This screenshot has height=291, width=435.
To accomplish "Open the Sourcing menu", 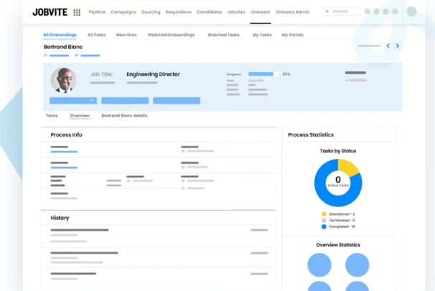I will (x=151, y=12).
